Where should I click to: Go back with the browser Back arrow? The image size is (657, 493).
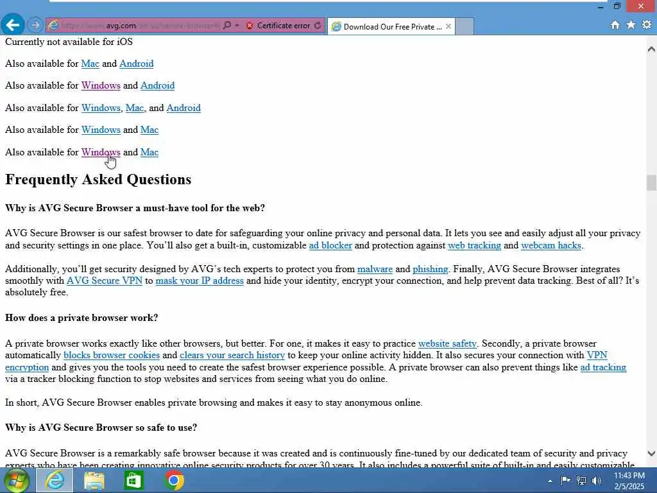pyautogui.click(x=13, y=25)
